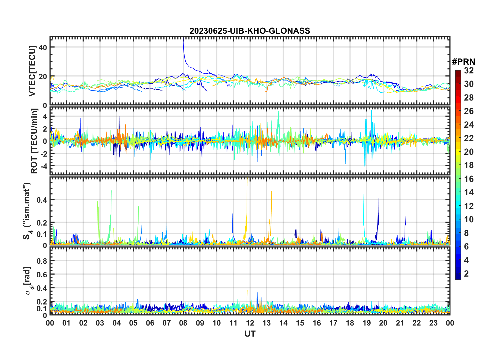Click the #PRN colorbar title
The width and height of the screenshot is (500, 350).
tap(463, 62)
